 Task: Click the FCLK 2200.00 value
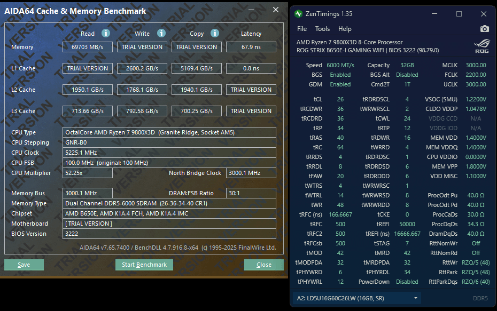[476, 75]
